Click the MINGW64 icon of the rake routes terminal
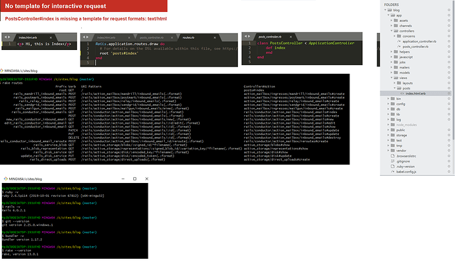 coord(2,70)
